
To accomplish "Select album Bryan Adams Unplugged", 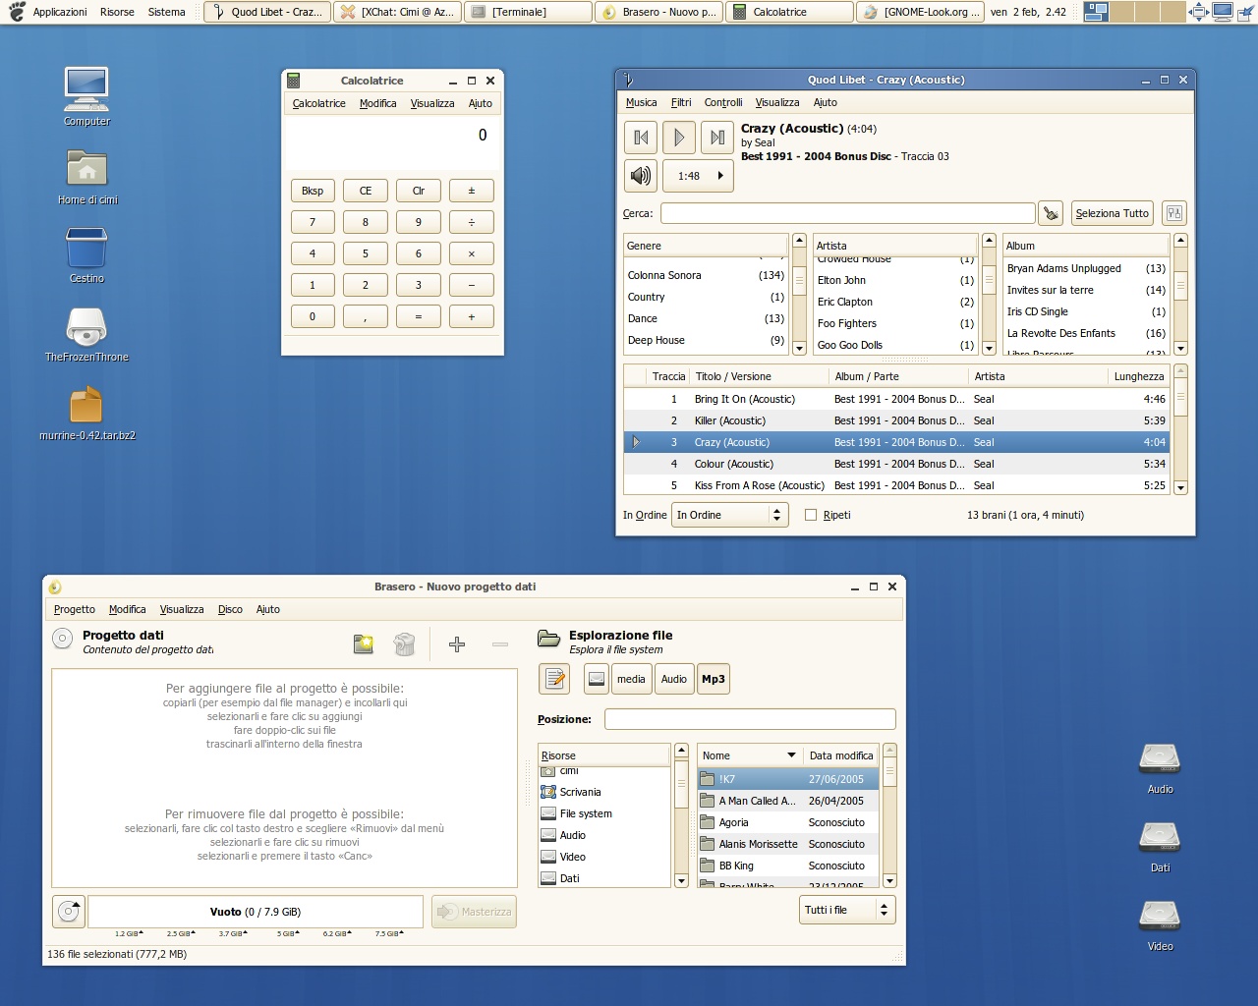I will pos(1086,268).
